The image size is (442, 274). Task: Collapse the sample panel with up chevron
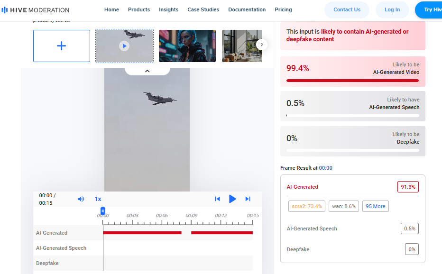coord(147,71)
